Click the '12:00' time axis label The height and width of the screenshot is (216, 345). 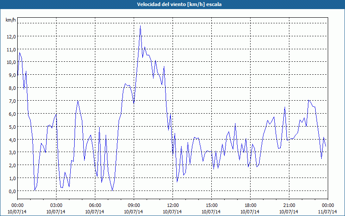coord(173,206)
